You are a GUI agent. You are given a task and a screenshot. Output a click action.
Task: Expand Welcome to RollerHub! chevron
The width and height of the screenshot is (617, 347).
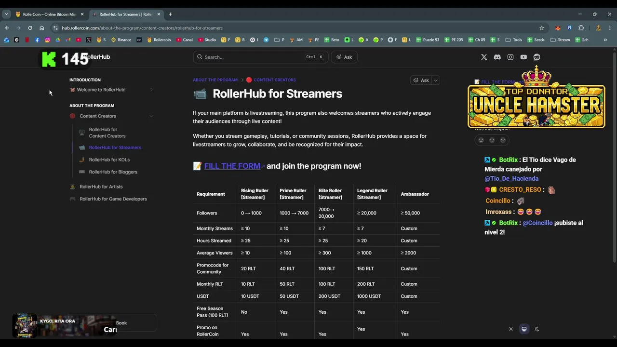tap(151, 90)
